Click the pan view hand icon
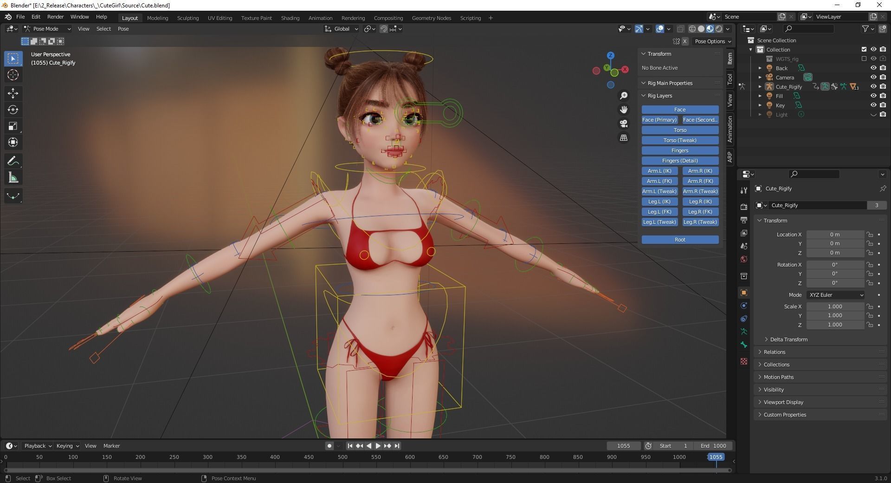The height and width of the screenshot is (483, 891). click(x=624, y=110)
